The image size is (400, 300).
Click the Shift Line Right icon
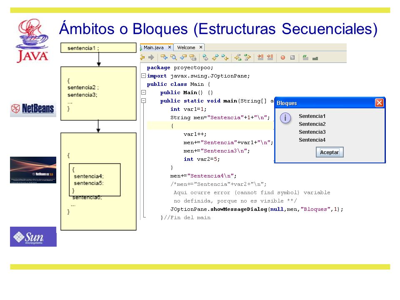pos(270,57)
